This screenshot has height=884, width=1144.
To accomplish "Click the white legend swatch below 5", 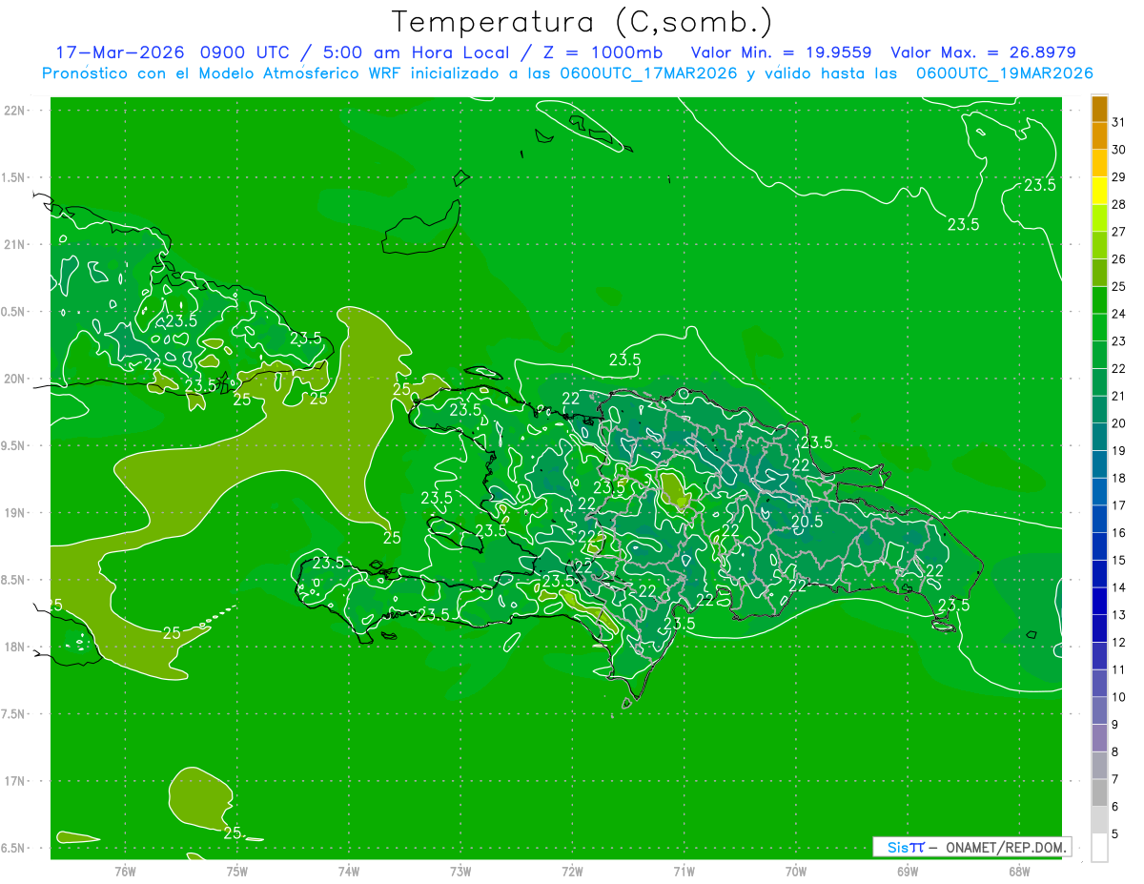I will [x=1099, y=848].
